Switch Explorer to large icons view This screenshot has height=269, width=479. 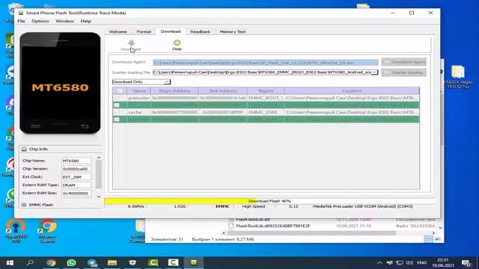coord(438,239)
